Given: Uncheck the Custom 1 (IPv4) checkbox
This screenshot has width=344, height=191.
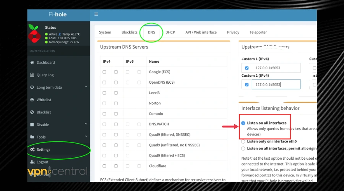Looking at the screenshot, I should tap(247, 68).
